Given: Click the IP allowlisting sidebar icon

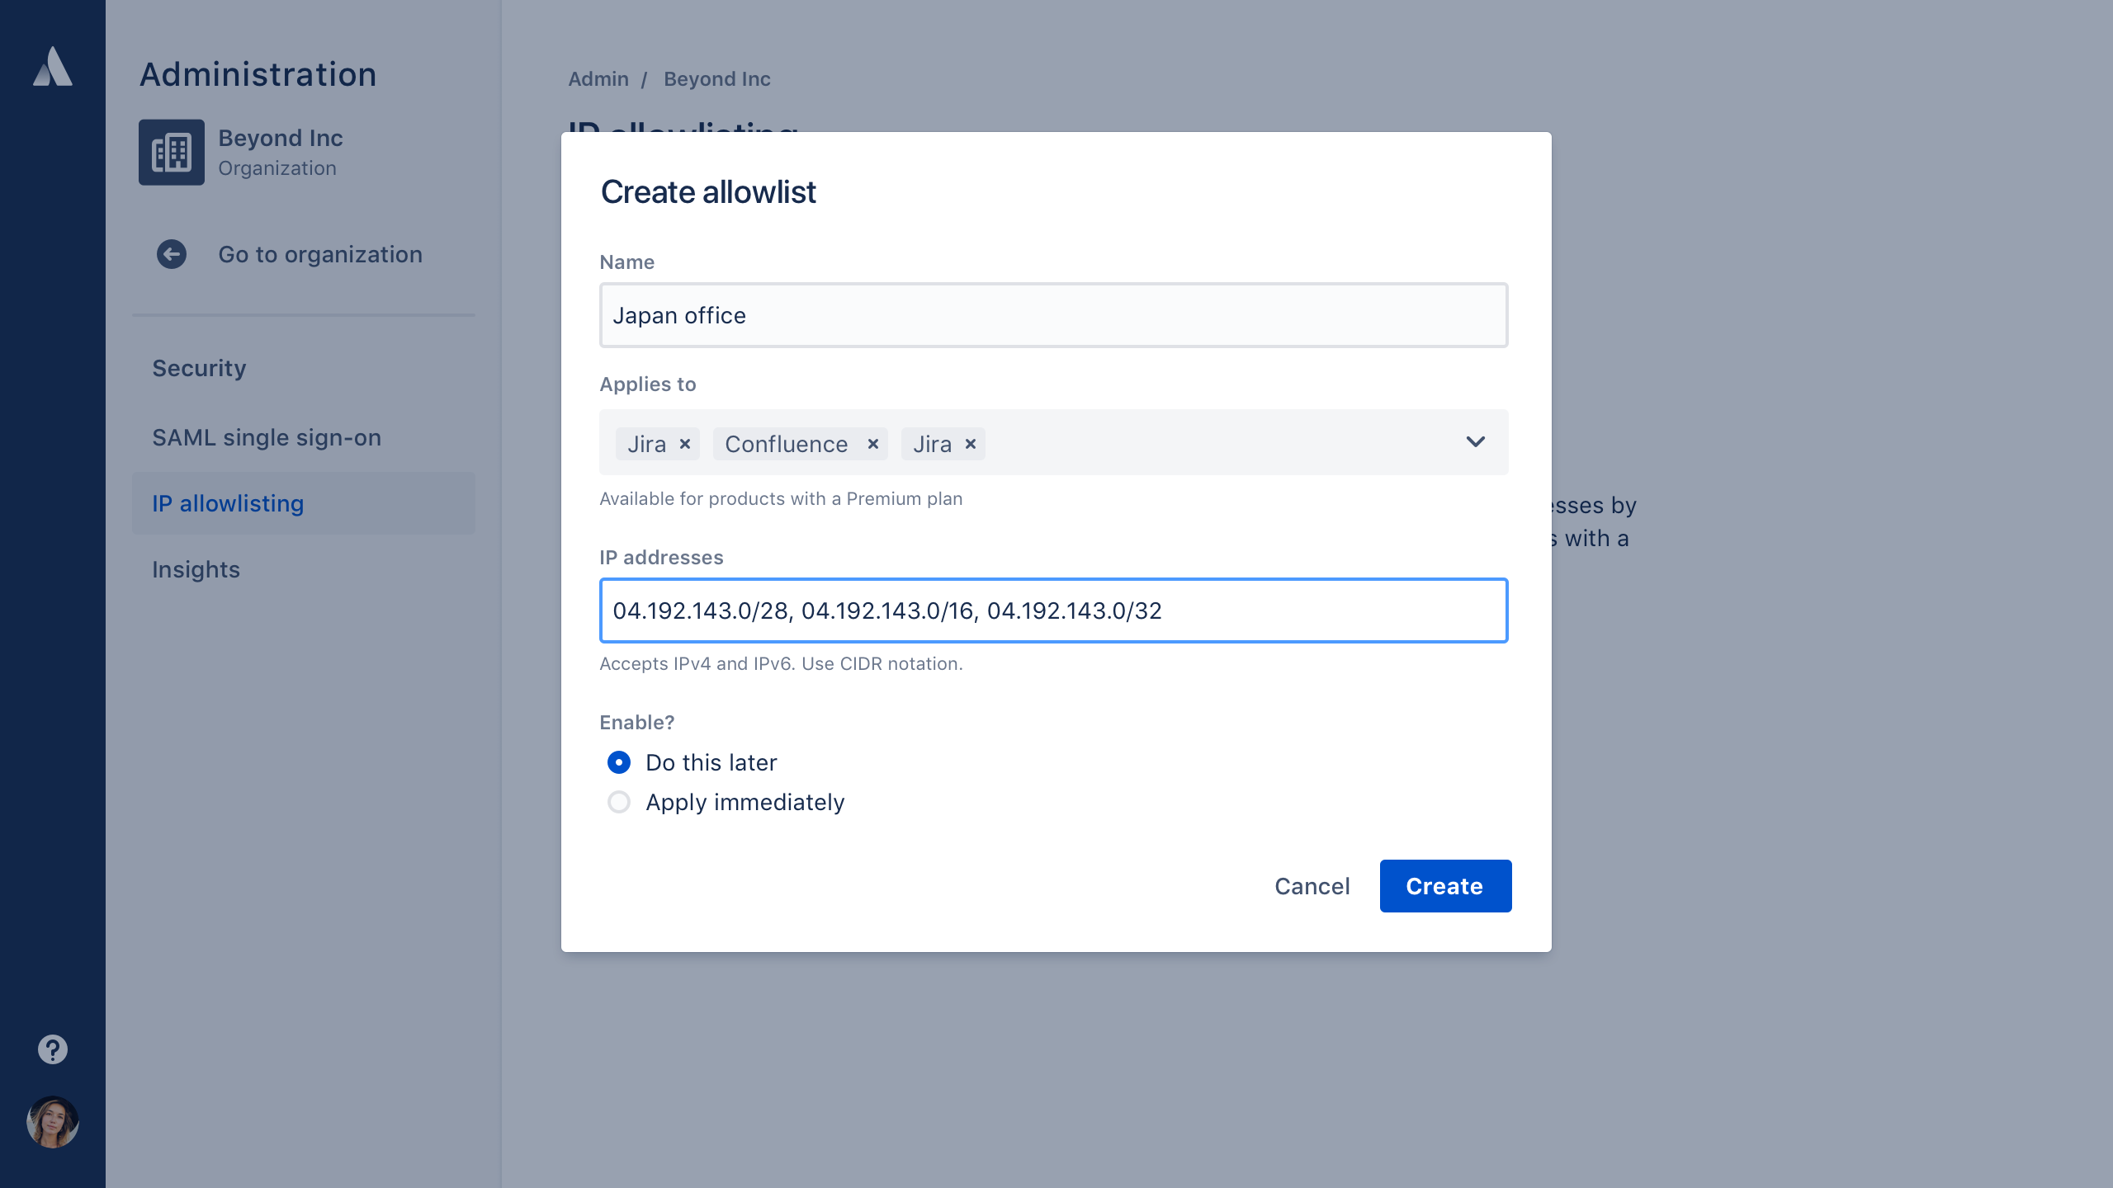Looking at the screenshot, I should point(229,502).
